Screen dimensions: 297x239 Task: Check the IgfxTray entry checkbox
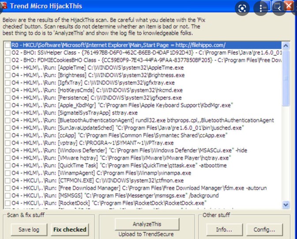click(8, 83)
